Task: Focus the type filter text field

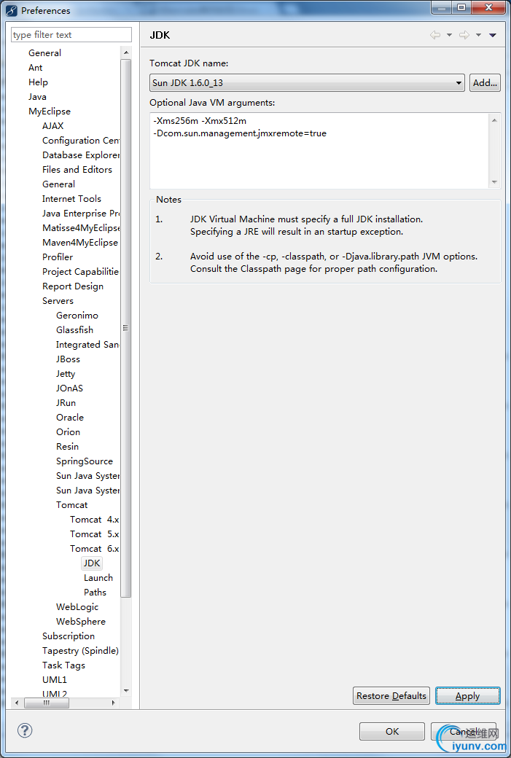Action: tap(71, 35)
